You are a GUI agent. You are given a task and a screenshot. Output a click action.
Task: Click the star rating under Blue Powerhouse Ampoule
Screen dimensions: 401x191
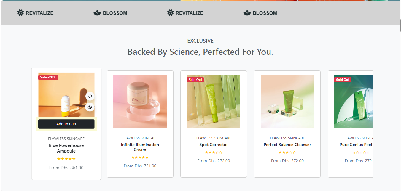tap(66, 159)
